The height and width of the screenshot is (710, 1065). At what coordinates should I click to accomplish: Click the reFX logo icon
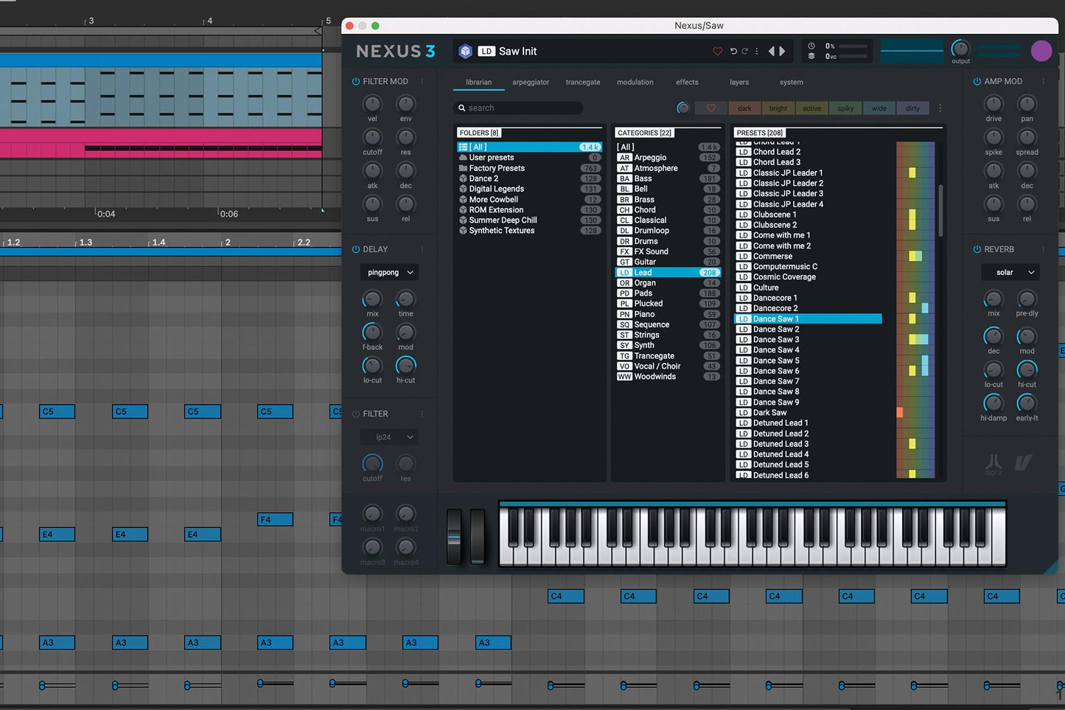994,464
